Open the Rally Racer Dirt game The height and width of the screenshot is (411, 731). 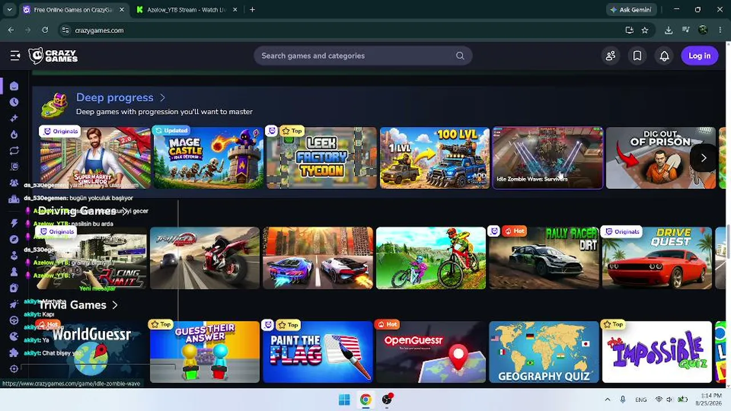(x=544, y=258)
